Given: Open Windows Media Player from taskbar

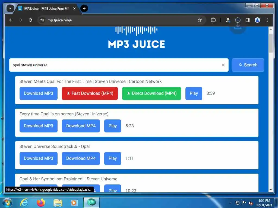Looking at the screenshot, I should click(x=74, y=203).
